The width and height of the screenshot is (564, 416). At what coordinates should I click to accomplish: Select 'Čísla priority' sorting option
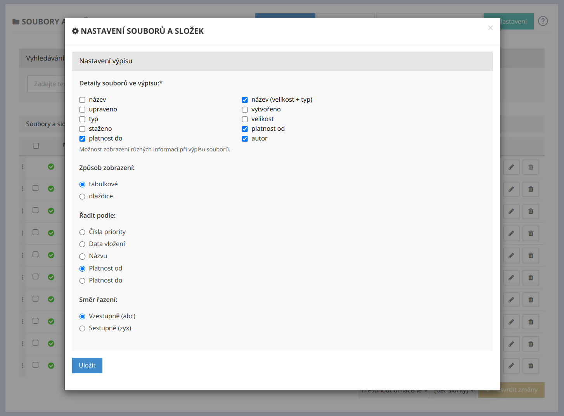point(82,232)
